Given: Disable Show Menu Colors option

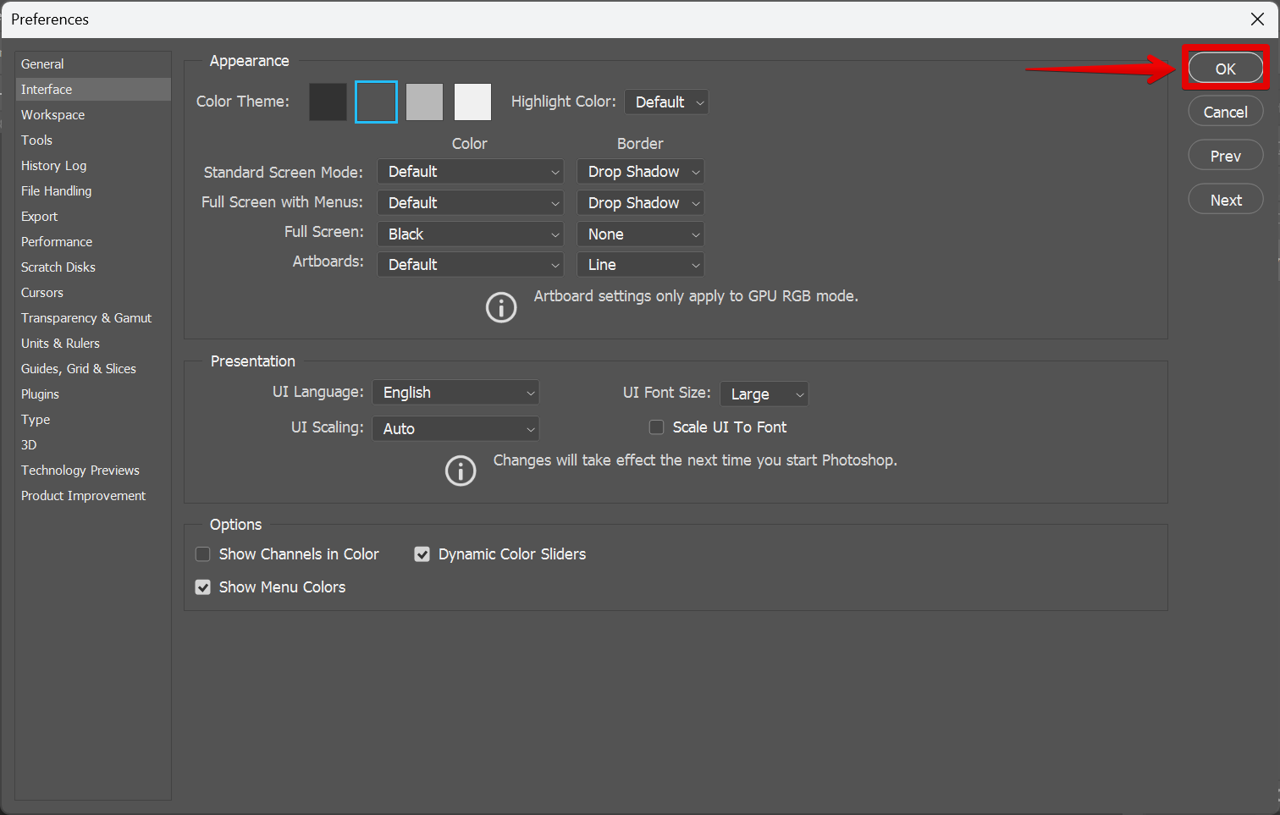Looking at the screenshot, I should pos(203,587).
